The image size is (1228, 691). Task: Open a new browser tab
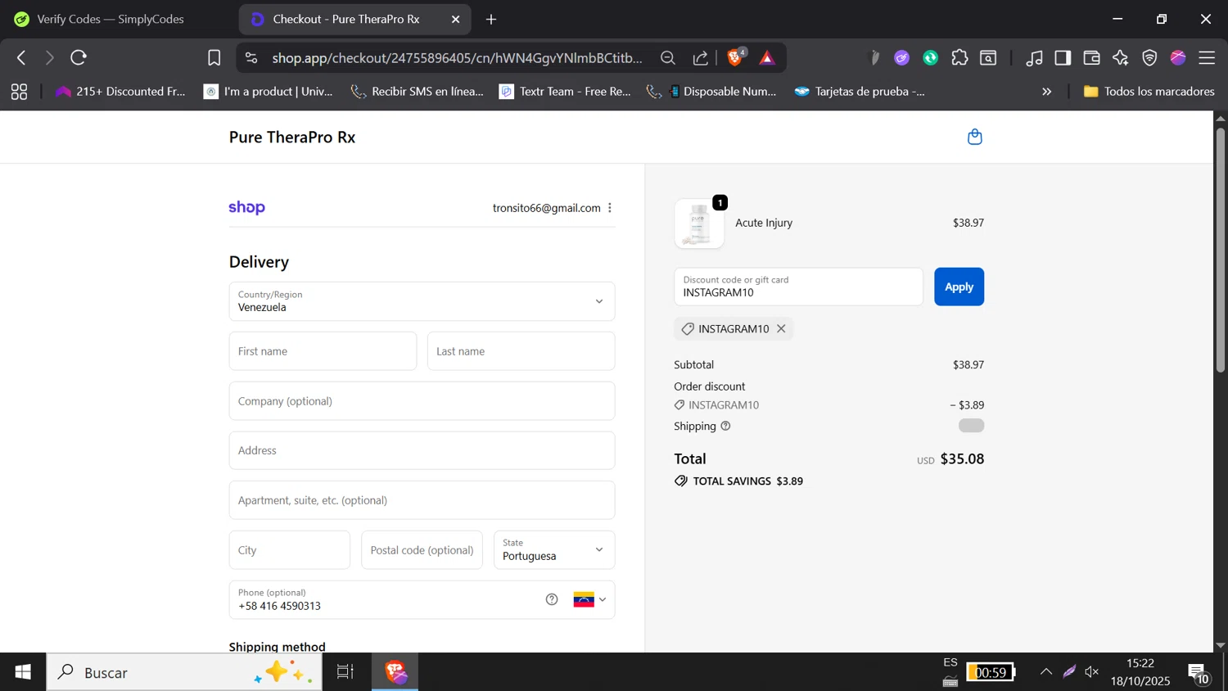(491, 19)
